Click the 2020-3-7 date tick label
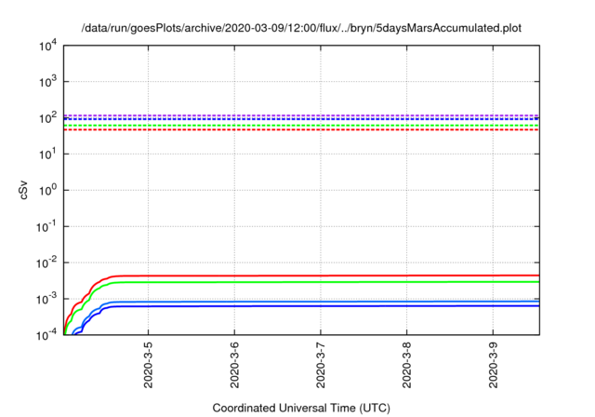 (x=321, y=365)
